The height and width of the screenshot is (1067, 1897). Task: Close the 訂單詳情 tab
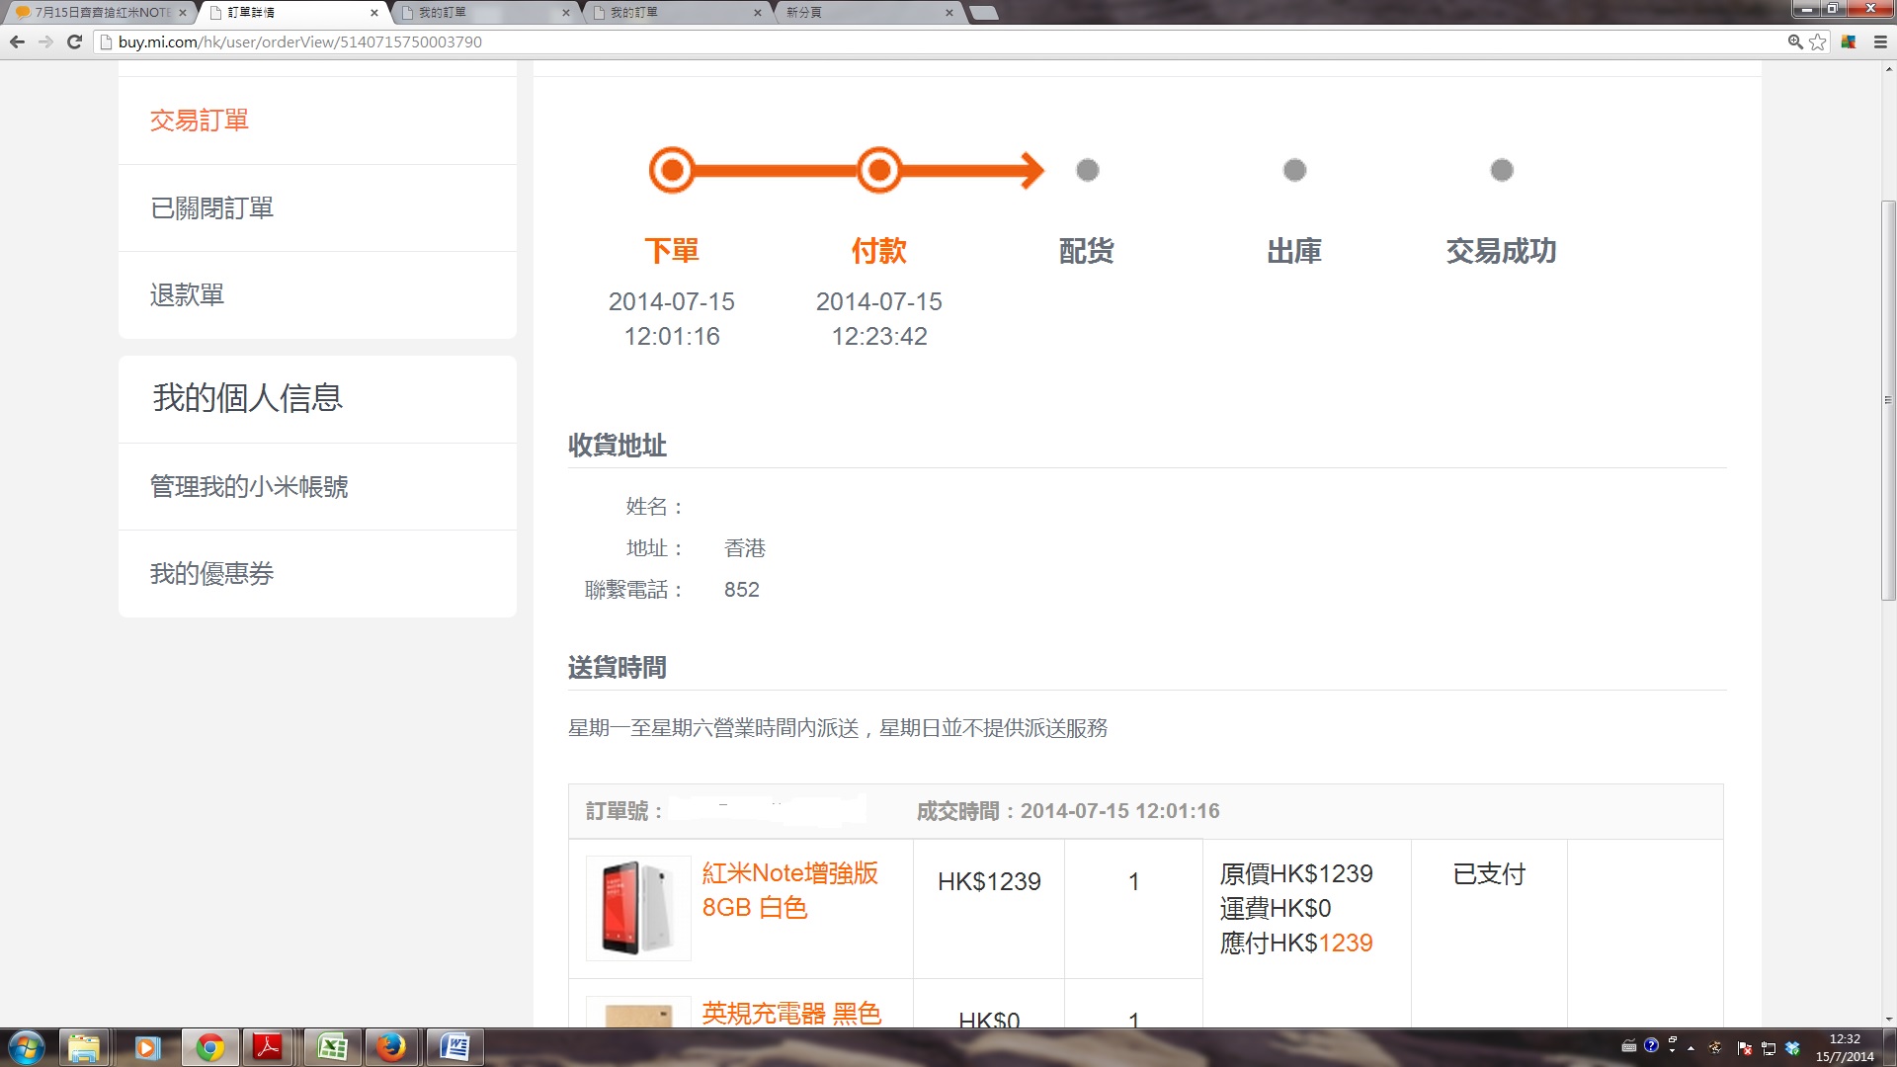point(374,13)
